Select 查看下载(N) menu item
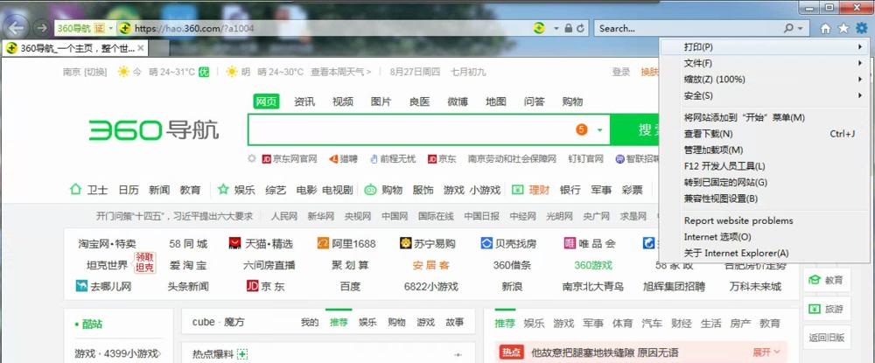The image size is (875, 363). [764, 134]
